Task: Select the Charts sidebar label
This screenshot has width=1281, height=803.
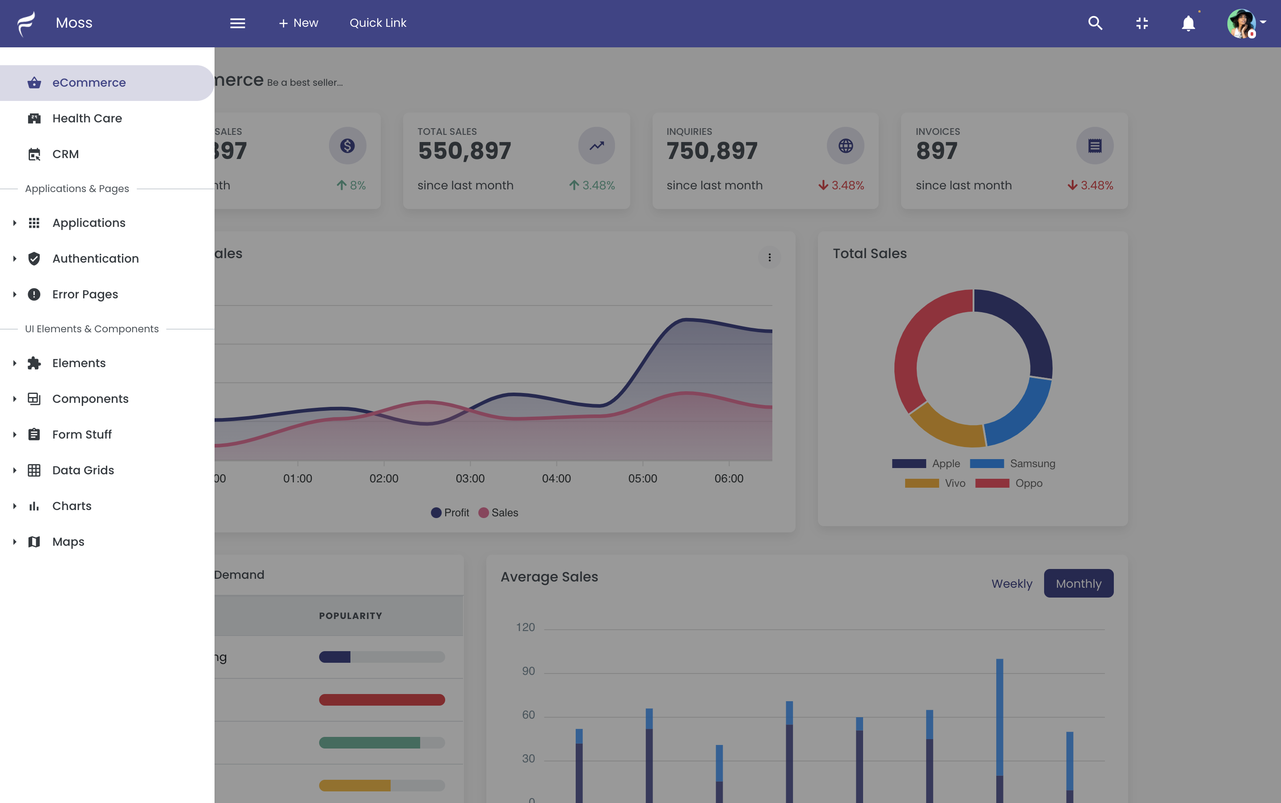Action: 72,506
